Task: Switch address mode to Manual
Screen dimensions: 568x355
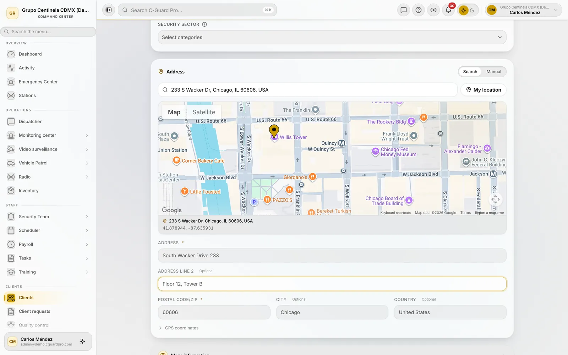Action: [x=494, y=72]
